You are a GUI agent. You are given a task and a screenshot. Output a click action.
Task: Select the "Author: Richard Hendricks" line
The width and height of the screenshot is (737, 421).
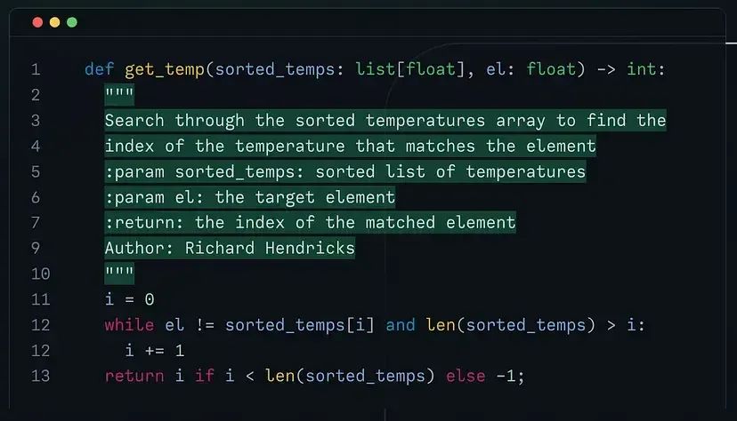point(230,249)
